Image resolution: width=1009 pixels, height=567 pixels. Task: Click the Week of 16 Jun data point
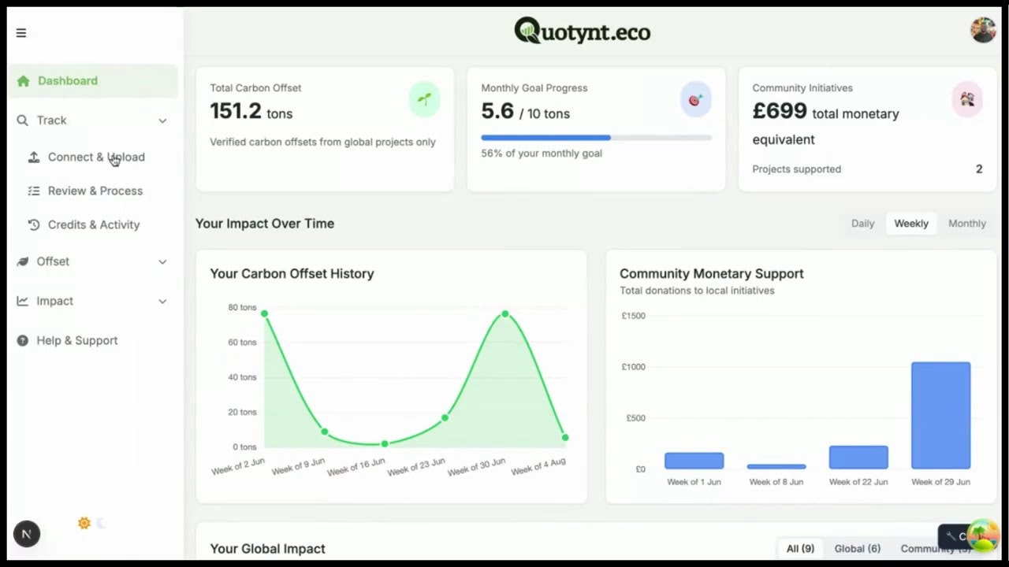(x=385, y=444)
